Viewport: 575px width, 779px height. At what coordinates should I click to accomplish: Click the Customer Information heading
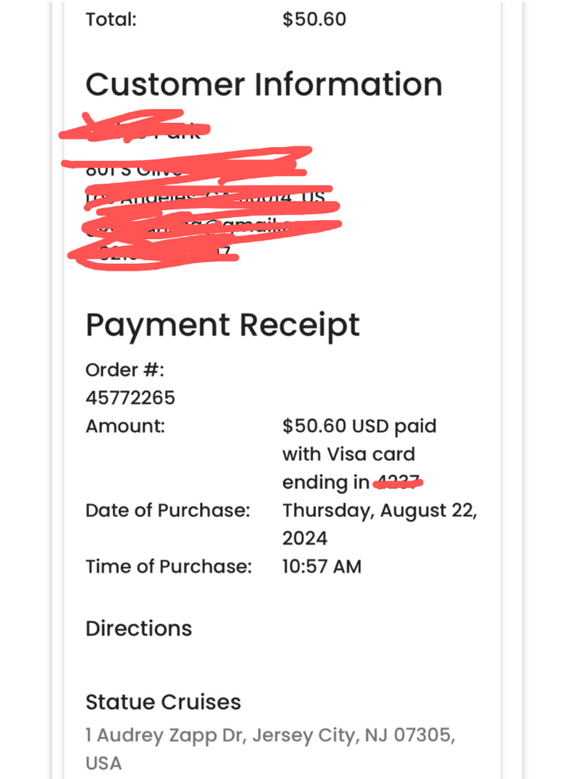click(264, 84)
